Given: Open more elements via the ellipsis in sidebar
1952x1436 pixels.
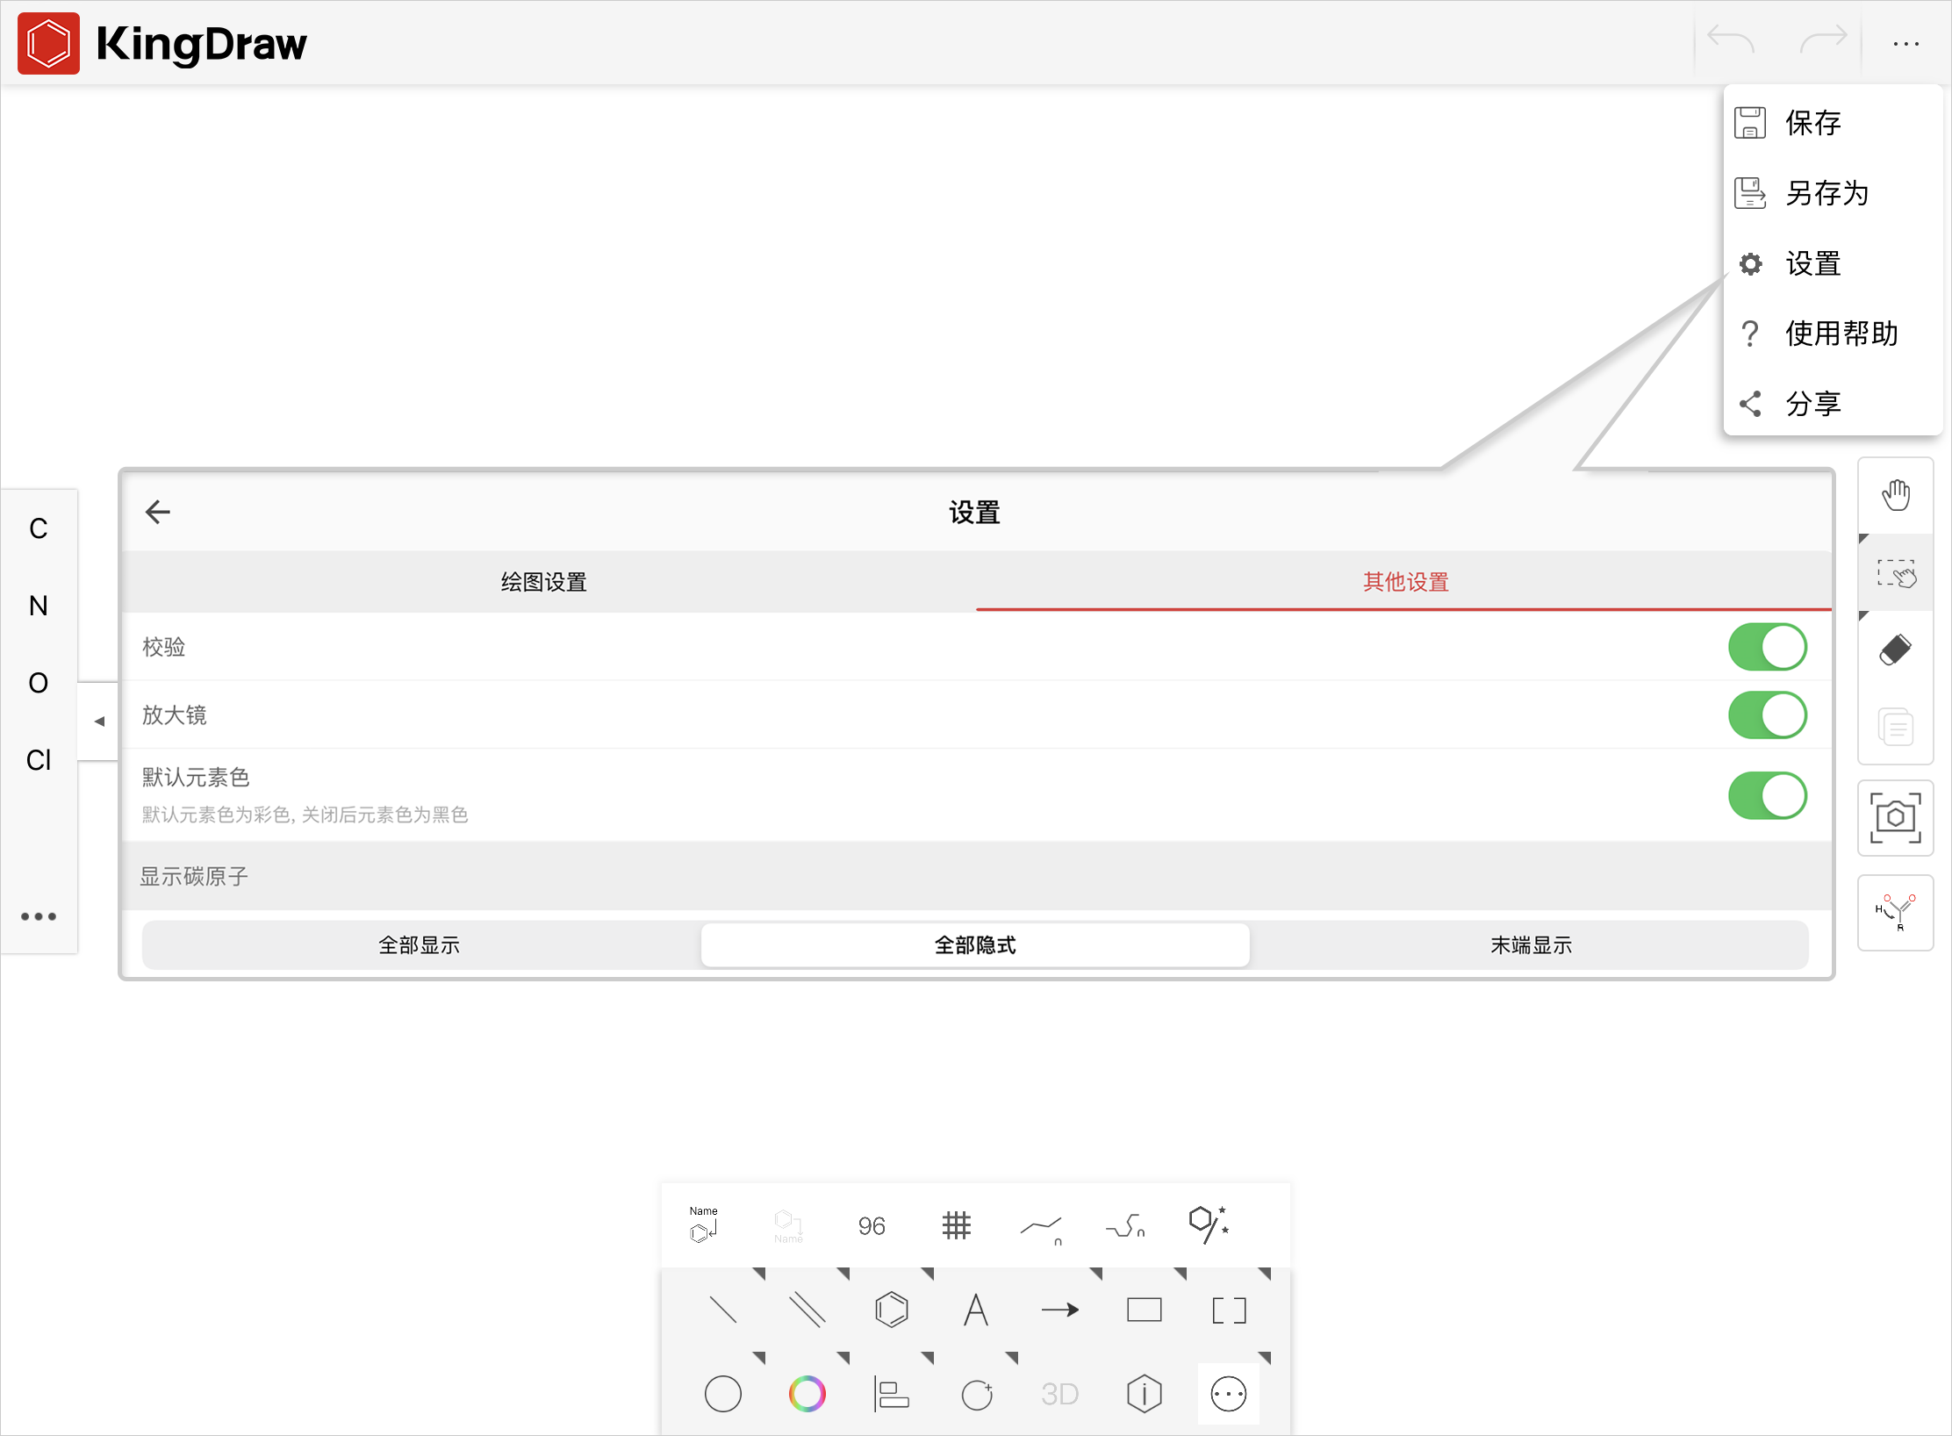Looking at the screenshot, I should tap(38, 915).
